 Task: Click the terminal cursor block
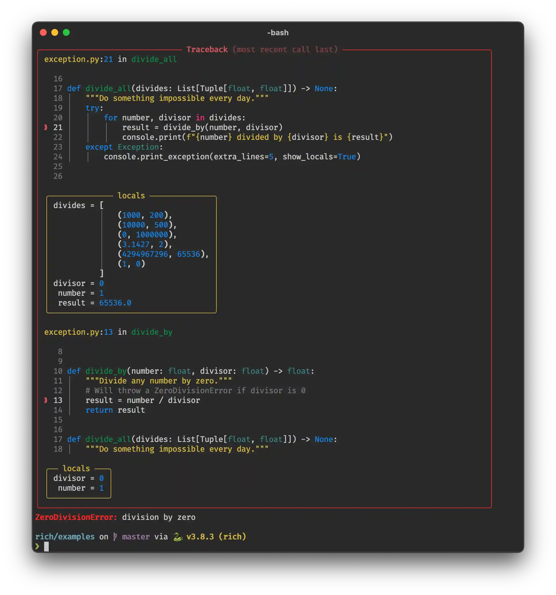click(46, 547)
